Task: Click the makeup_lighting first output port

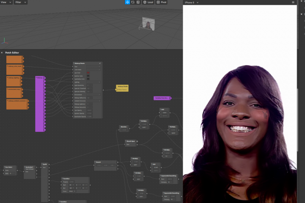Action: point(21,78)
